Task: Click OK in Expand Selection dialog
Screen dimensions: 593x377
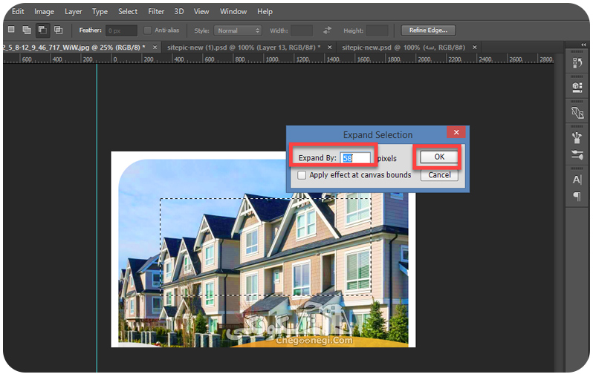Action: click(x=438, y=157)
